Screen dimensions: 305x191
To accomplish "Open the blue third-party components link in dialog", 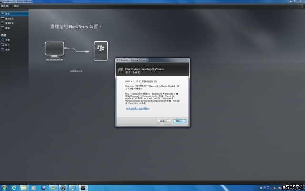I will point(138,109).
